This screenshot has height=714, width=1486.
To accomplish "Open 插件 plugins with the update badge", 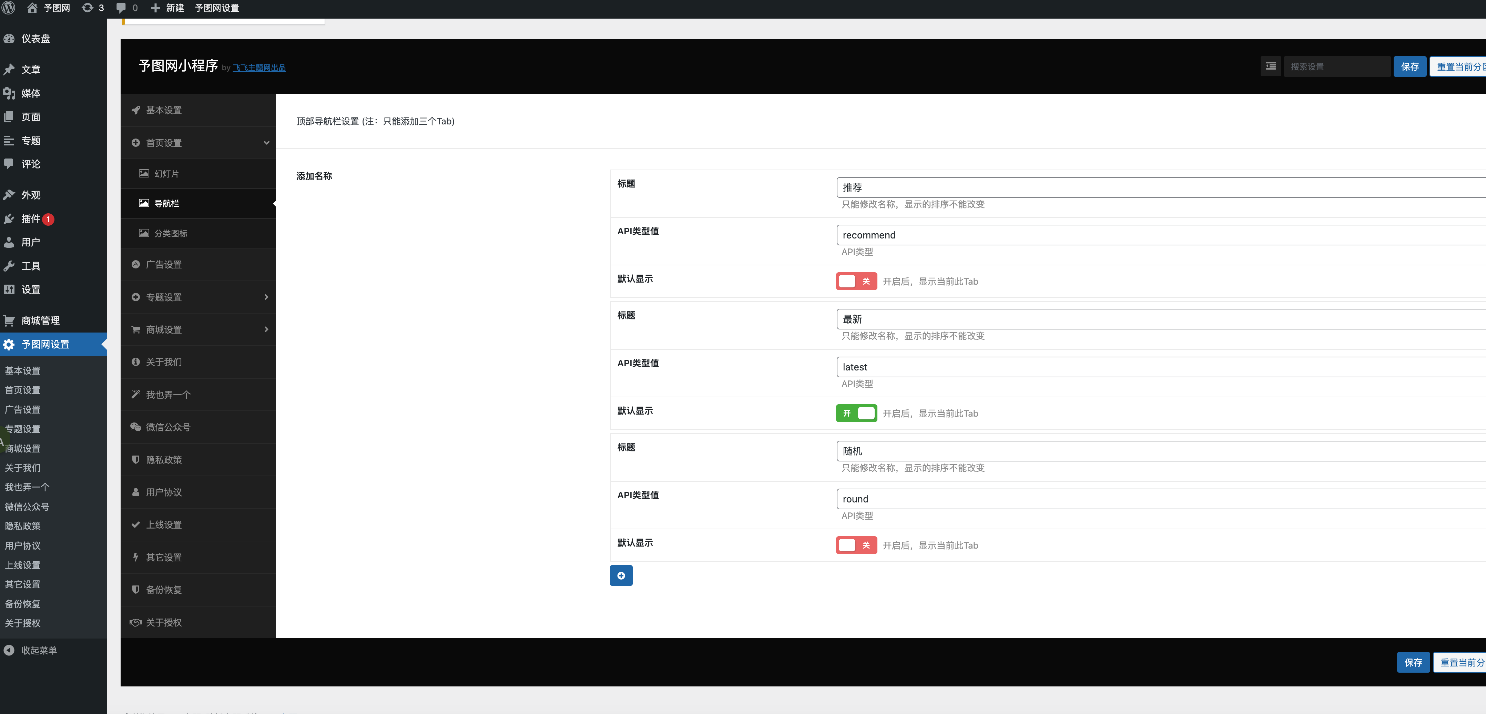I will pyautogui.click(x=31, y=218).
